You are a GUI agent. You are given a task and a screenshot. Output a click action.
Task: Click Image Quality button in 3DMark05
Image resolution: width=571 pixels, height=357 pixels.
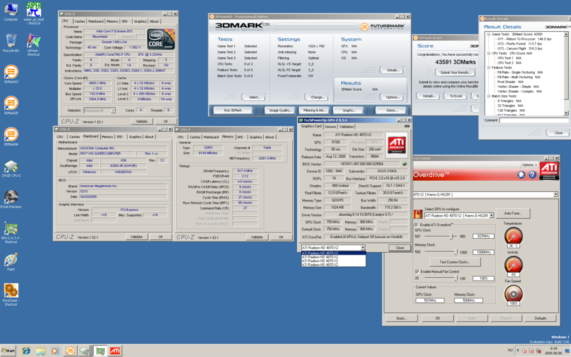coord(280,110)
